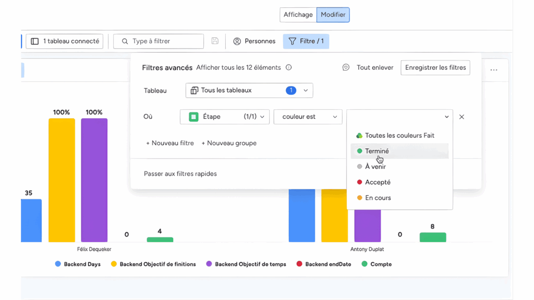Add a group with Nouveau groupe
The width and height of the screenshot is (534, 300).
(229, 143)
